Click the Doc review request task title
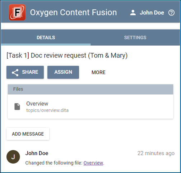Viewport: 181px width, 173px height. pos(67,55)
